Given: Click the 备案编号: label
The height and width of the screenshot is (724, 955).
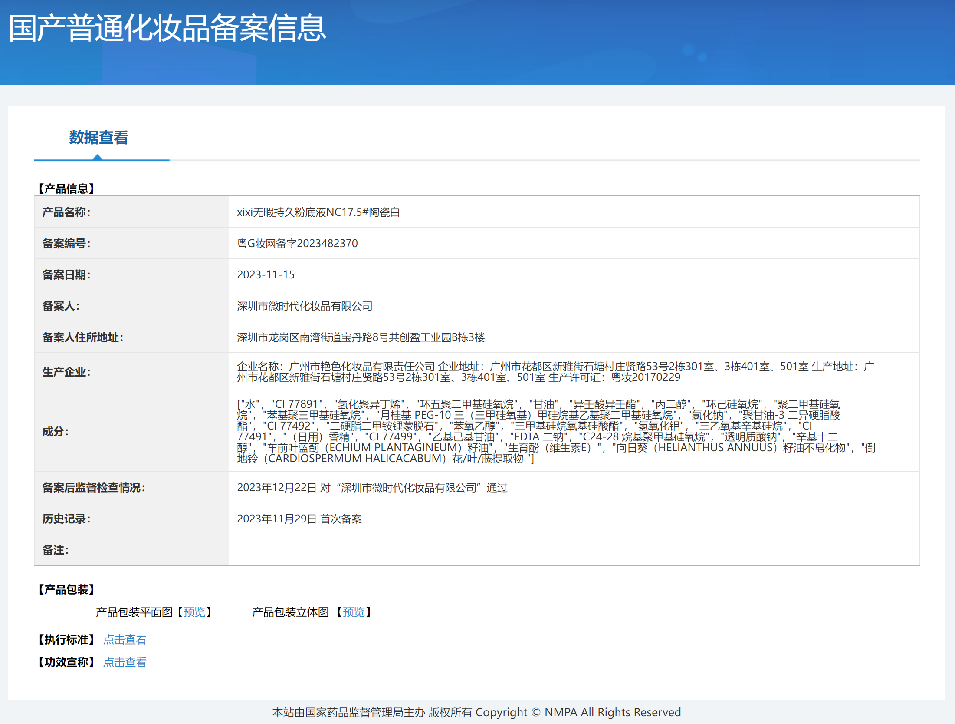Looking at the screenshot, I should tap(66, 243).
